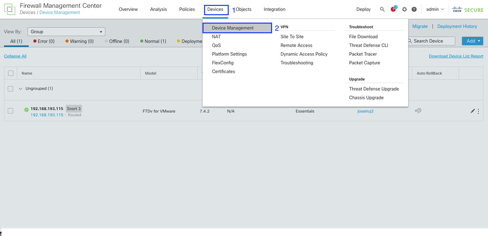
Task: Choose Remote Access under VPN
Action: pyautogui.click(x=297, y=45)
